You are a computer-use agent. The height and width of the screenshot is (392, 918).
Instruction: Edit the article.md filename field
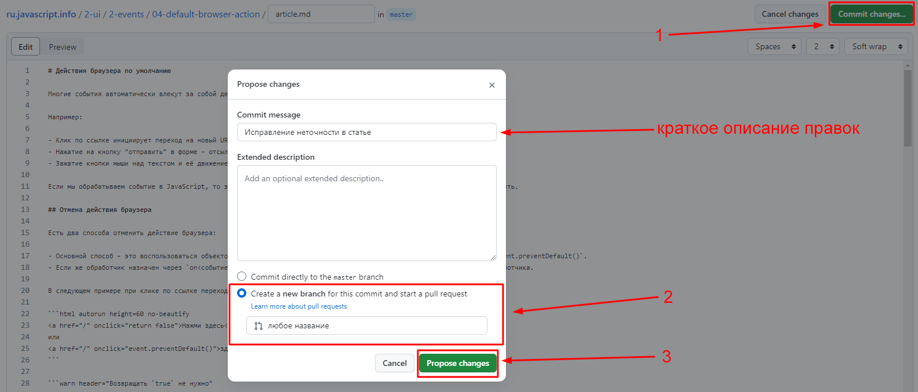coord(322,14)
